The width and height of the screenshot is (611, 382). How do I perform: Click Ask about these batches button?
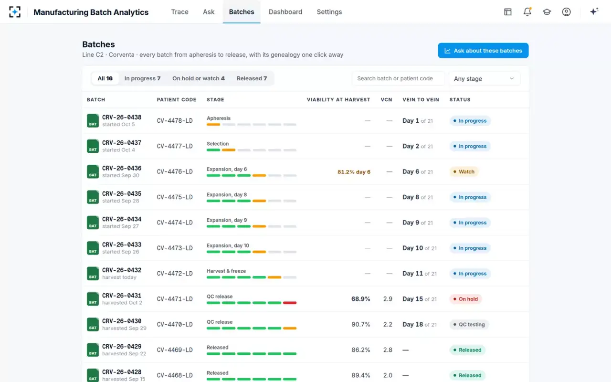[x=483, y=51]
